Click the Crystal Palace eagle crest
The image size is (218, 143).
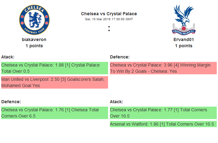pos(183,20)
